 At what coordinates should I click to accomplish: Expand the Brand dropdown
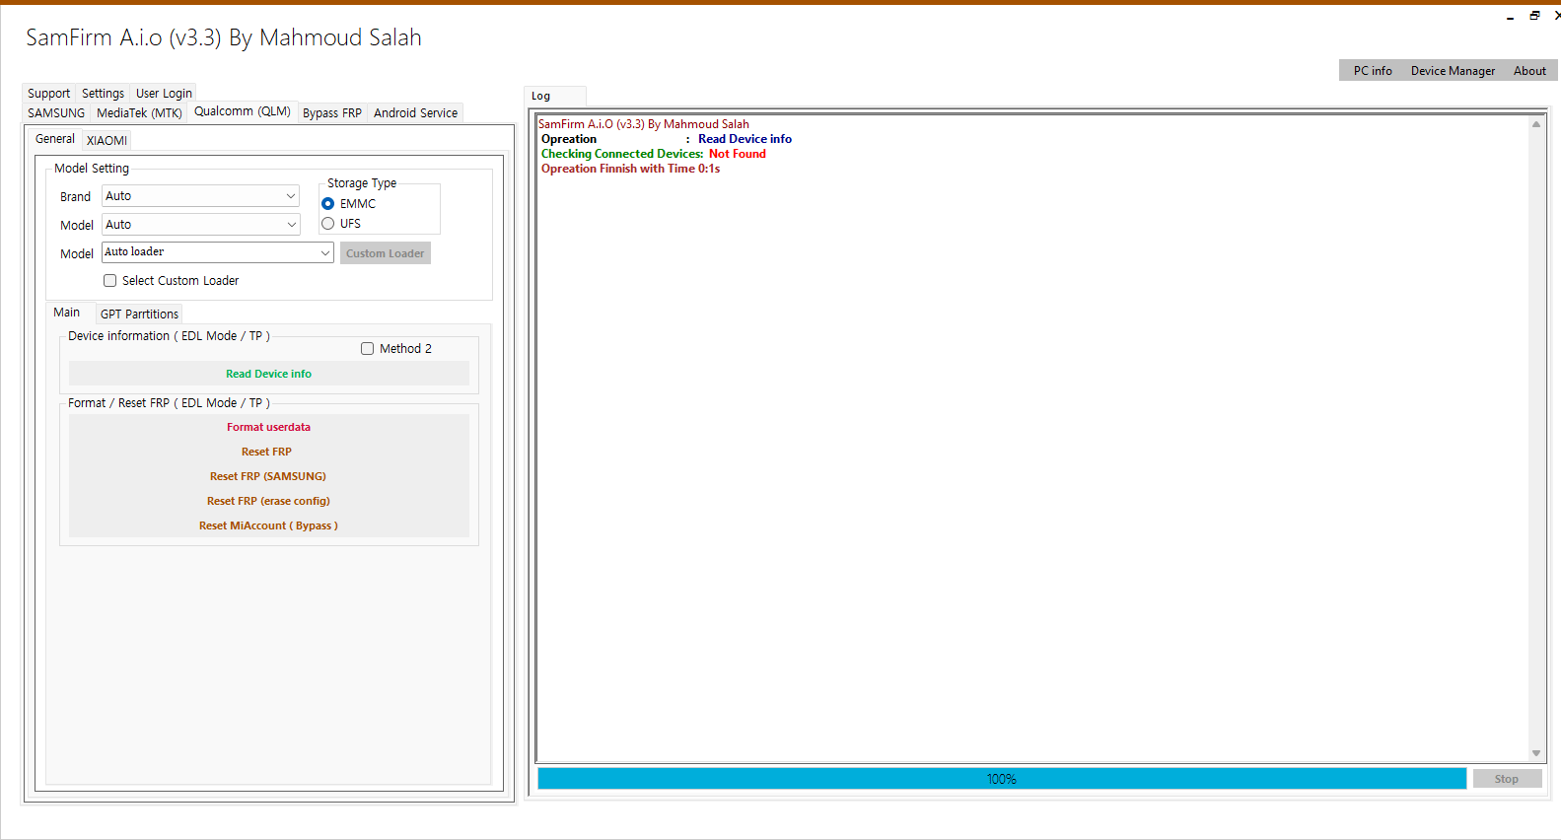tap(201, 196)
